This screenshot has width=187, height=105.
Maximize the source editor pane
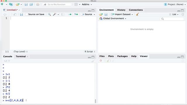point(93,10)
